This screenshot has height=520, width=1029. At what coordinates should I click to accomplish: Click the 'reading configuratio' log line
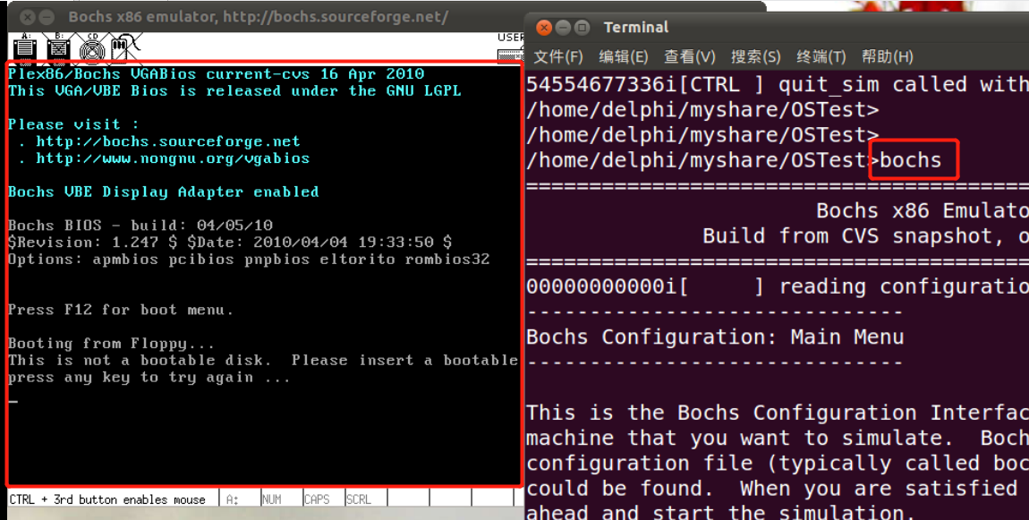tap(777, 287)
